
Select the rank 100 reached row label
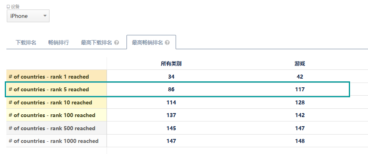52,115
